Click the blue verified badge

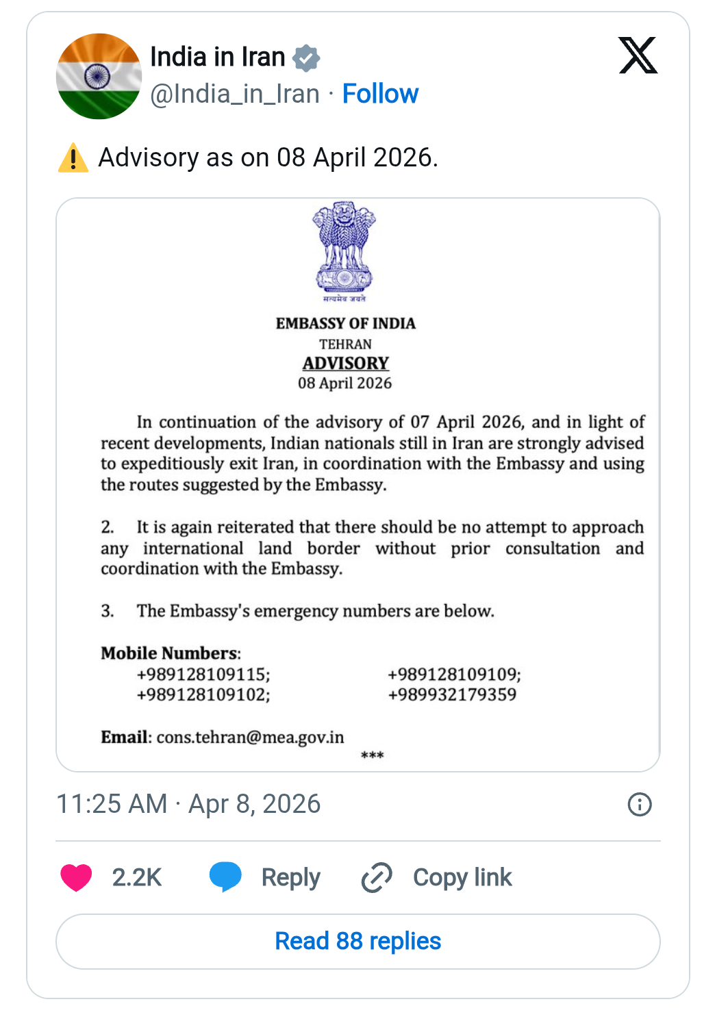[x=306, y=58]
